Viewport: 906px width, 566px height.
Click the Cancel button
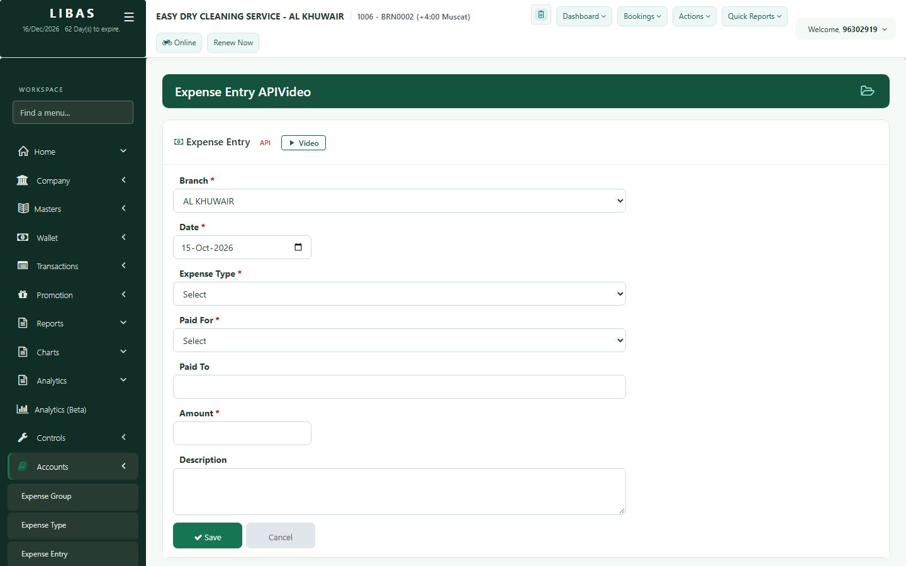(x=281, y=536)
